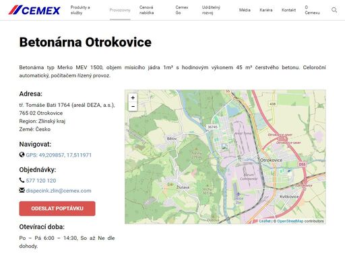Email dispecink.zlin@cemex.com
This screenshot has height=258, width=345.
(x=59, y=191)
